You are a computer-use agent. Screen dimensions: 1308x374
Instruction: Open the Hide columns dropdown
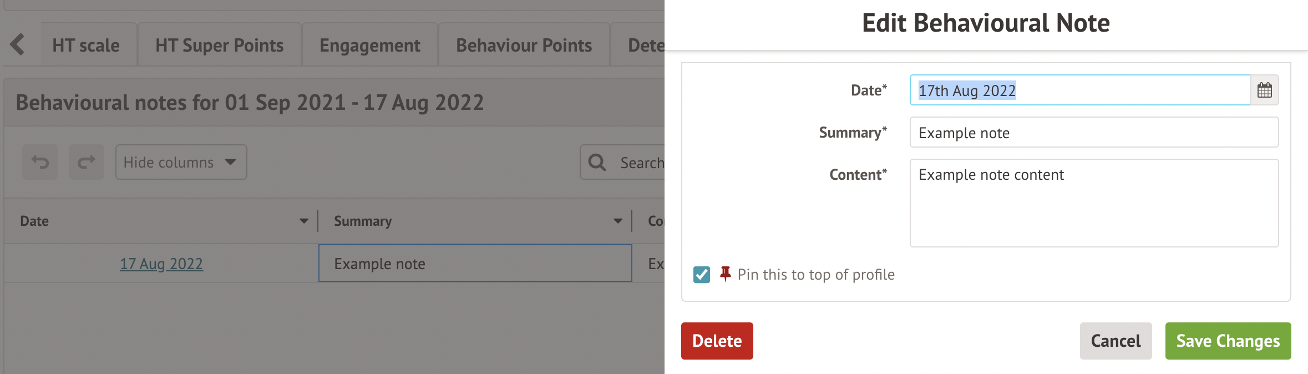click(181, 162)
